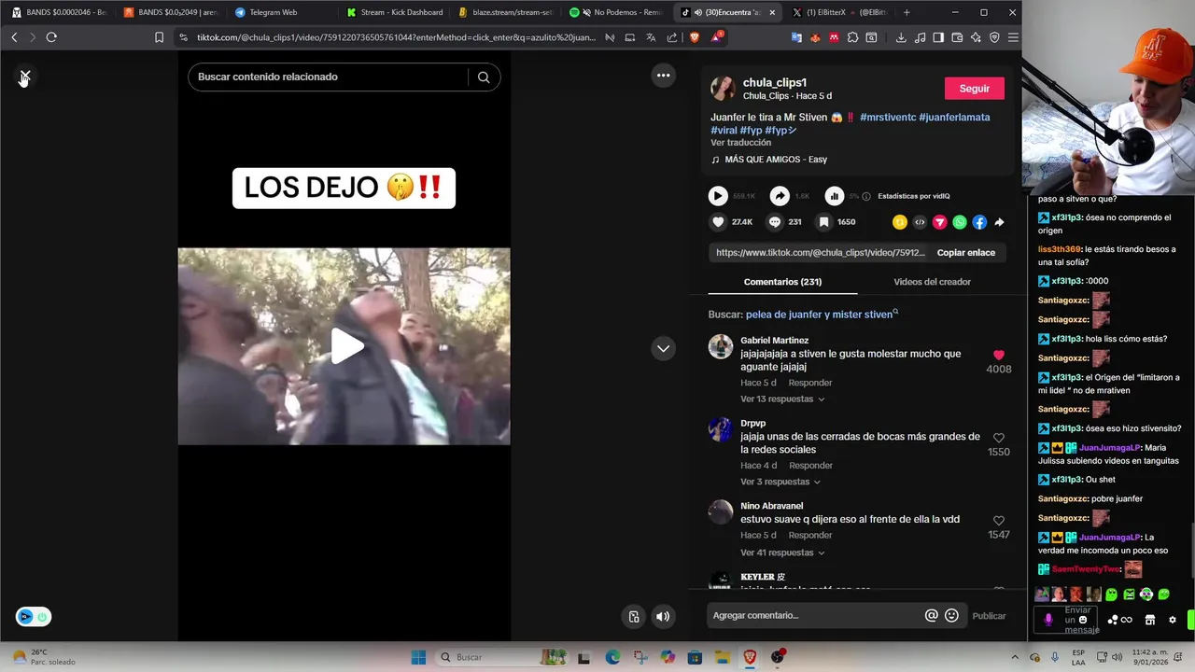Click the info icon beside 5%
Viewport: 1195px width, 672px height.
(x=866, y=196)
